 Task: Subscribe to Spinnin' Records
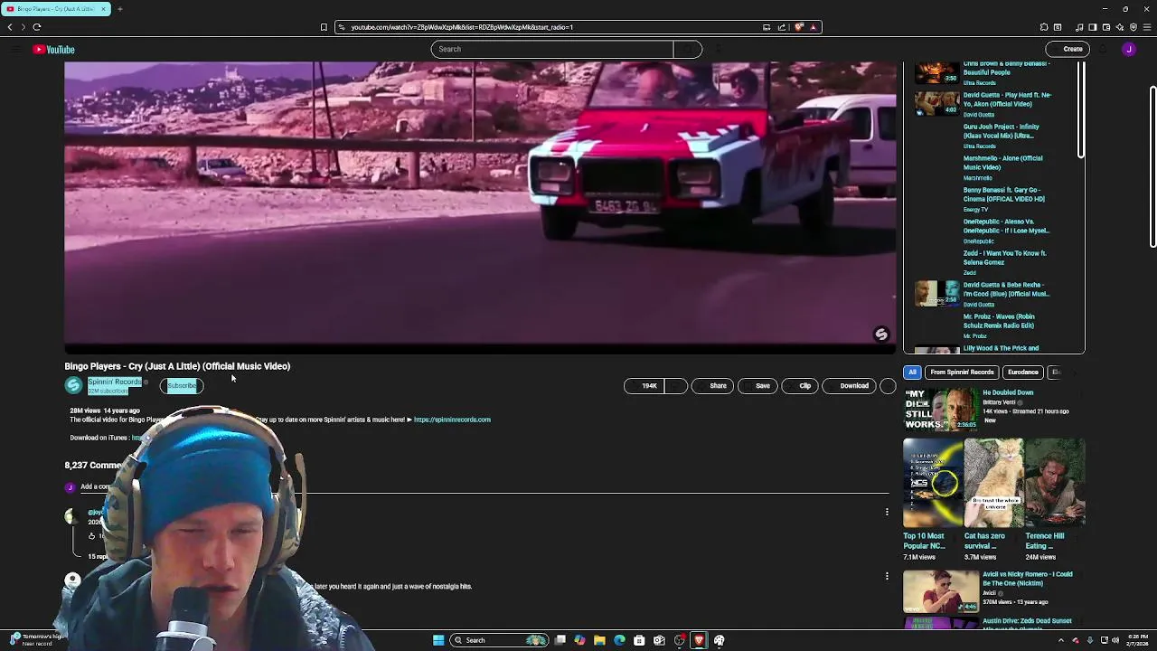click(x=182, y=386)
